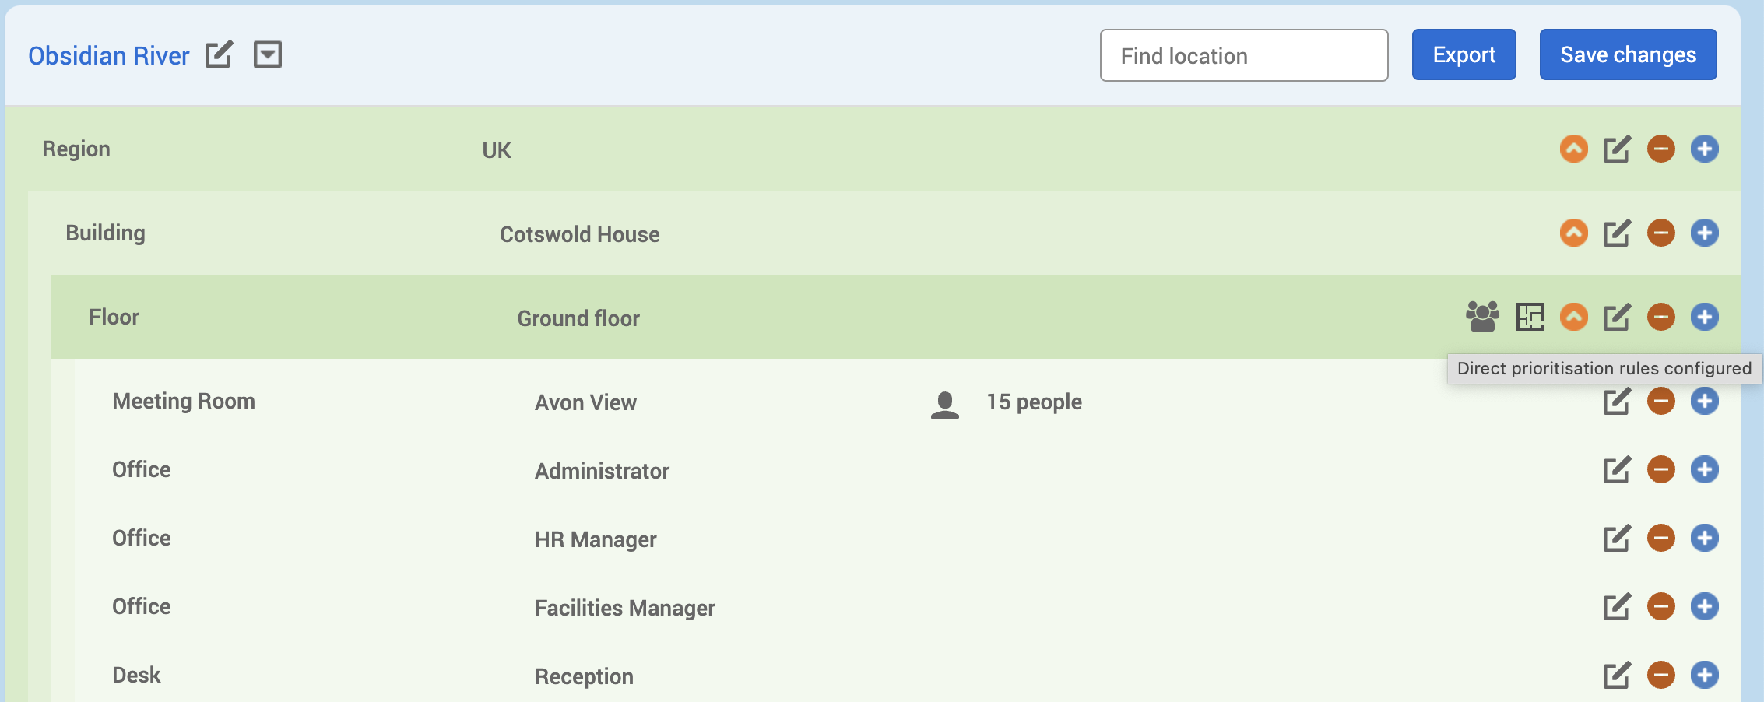Screen dimensions: 1764x702
Task: Click the Obsidian River title link
Action: coord(109,56)
